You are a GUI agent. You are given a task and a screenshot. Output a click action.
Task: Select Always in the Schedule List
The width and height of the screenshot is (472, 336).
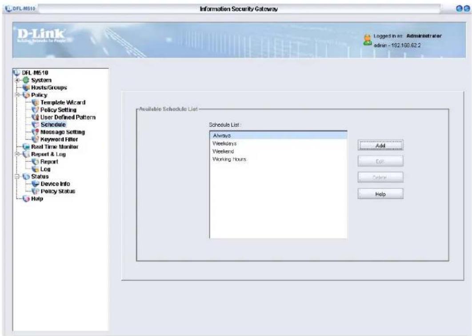[x=278, y=135]
